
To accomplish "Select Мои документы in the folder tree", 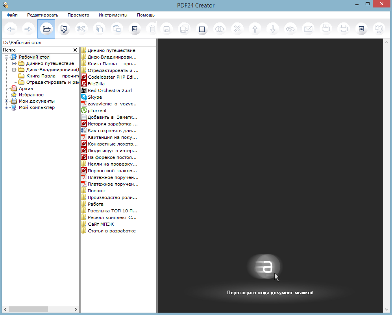I will (x=37, y=101).
